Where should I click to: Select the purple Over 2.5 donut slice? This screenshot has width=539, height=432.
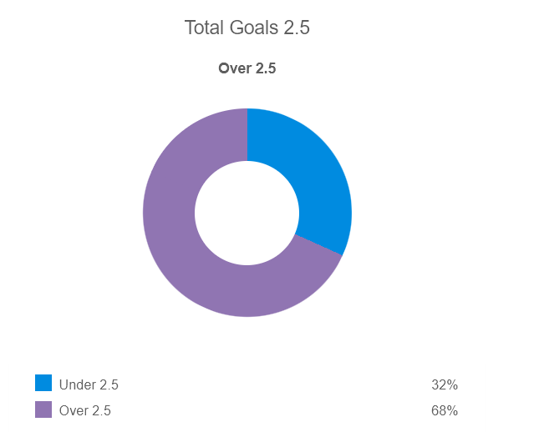tap(184, 250)
